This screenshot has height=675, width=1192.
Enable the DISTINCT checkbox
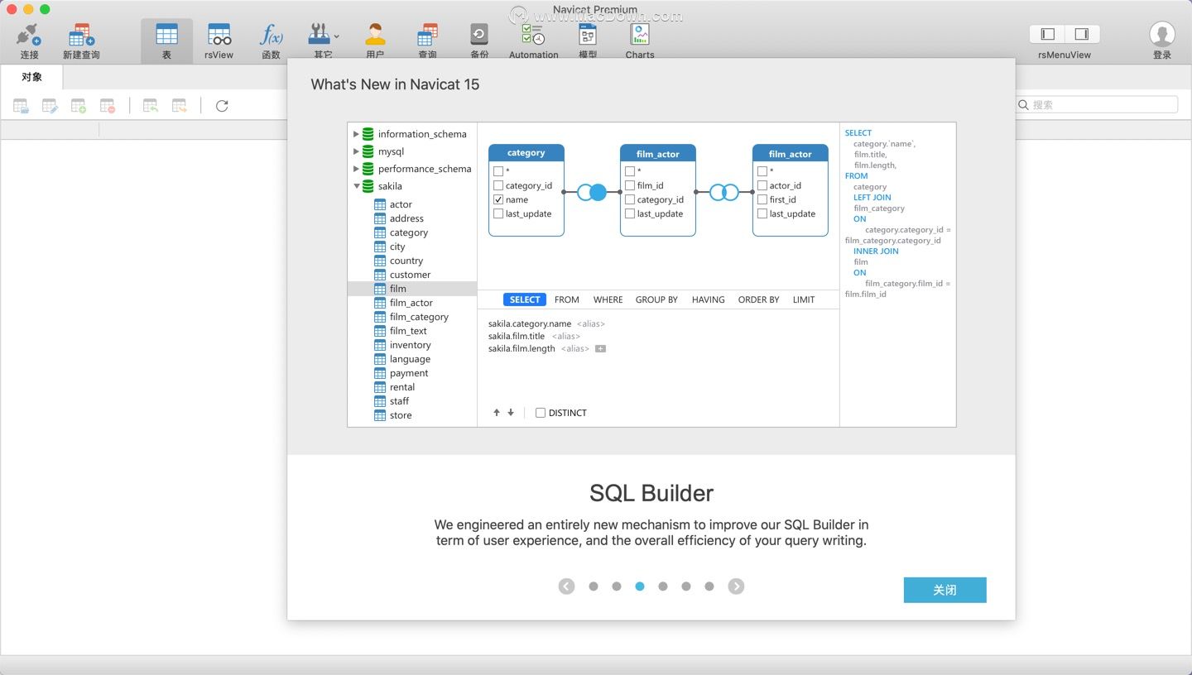(541, 413)
